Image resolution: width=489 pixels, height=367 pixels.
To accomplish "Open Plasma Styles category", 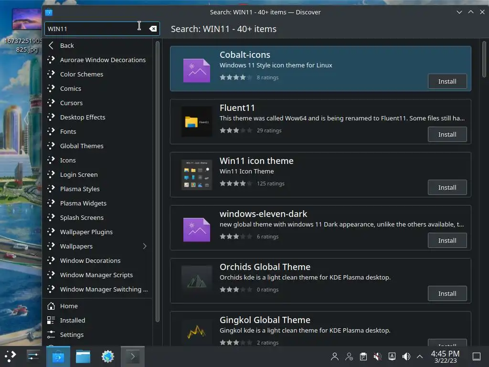I will pyautogui.click(x=98, y=189).
